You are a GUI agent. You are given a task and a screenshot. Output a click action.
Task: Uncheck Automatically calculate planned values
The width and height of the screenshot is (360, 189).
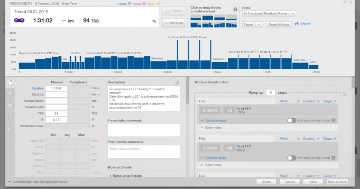coord(9,182)
